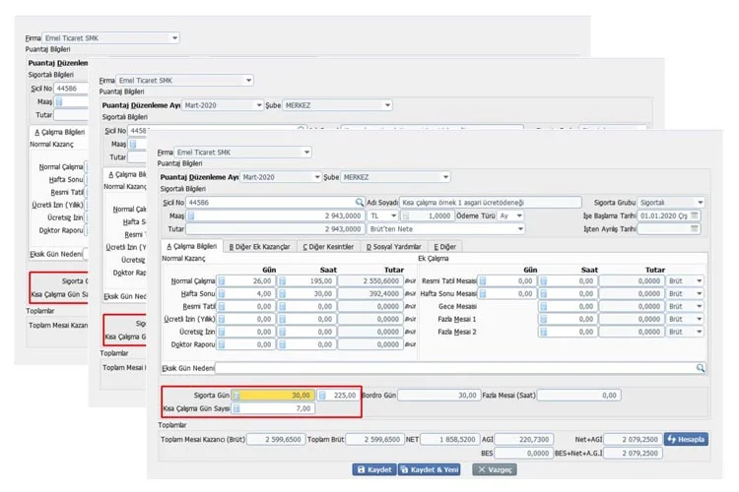Open the Sigorta Grubu dropdown
This screenshot has width=739, height=492.
(x=700, y=203)
